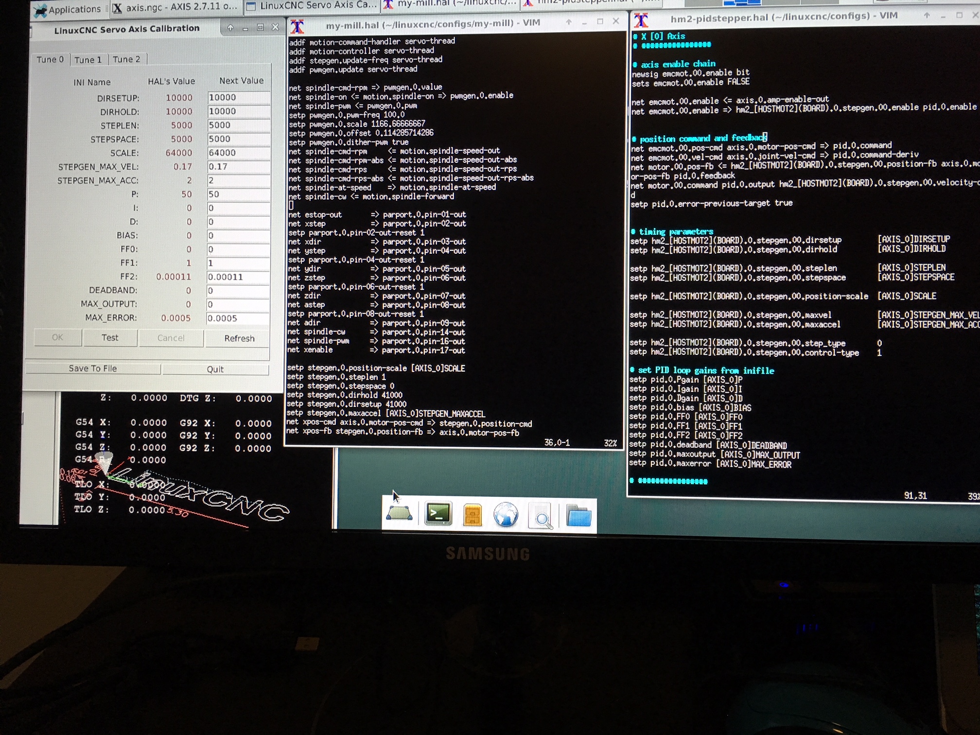Click the FF0 next value field
The width and height of the screenshot is (980, 735).
coord(238,249)
